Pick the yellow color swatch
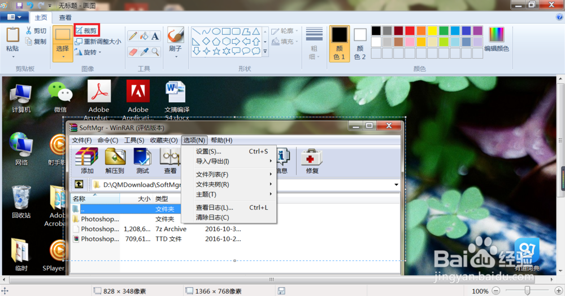This screenshot has height=296, width=565. 432,31
